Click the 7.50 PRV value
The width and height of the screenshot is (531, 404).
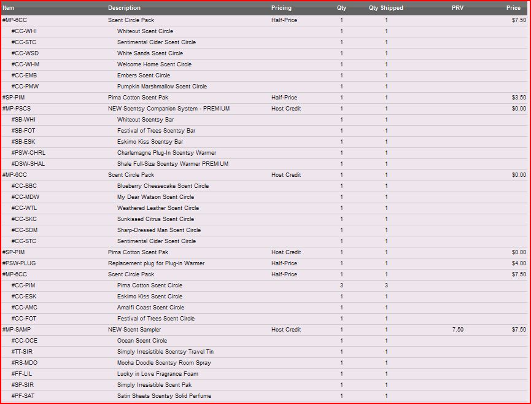(458, 330)
